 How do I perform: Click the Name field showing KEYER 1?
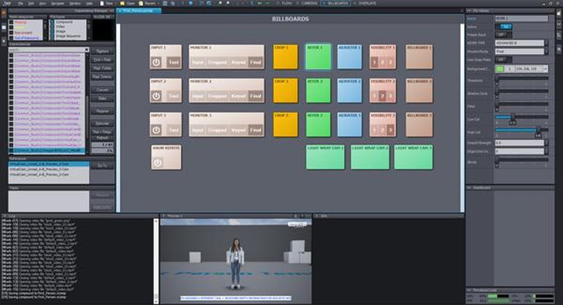tap(521, 19)
